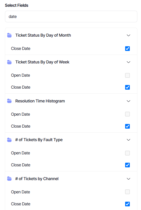Image resolution: width=141 pixels, height=210 pixels.
Task: Collapse Ticket Status By Day of Month chevron
Action: coord(129,35)
